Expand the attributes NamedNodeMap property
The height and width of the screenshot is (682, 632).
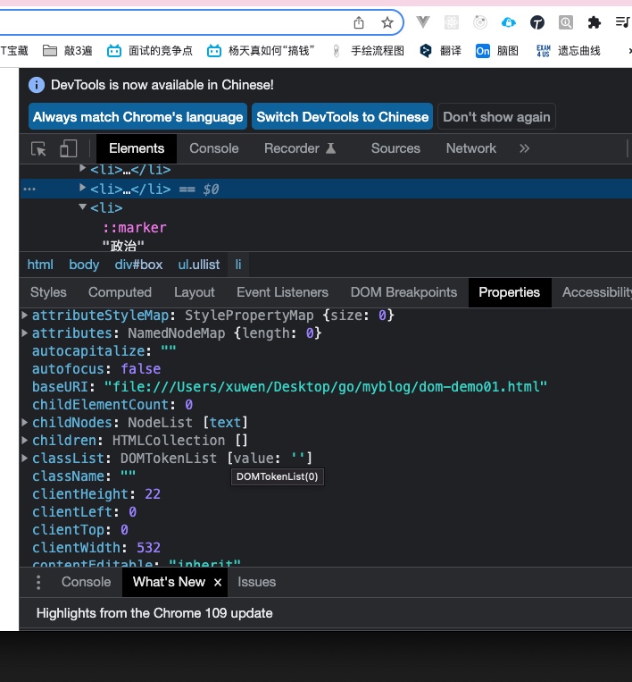pos(25,333)
